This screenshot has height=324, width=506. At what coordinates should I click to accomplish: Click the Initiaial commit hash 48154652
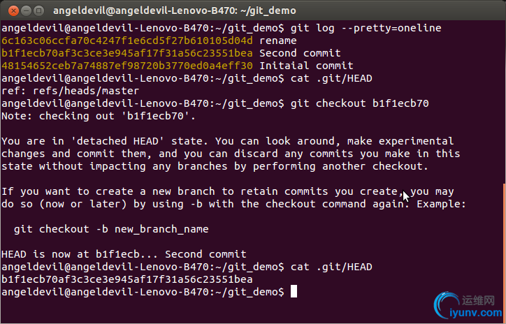coord(128,65)
